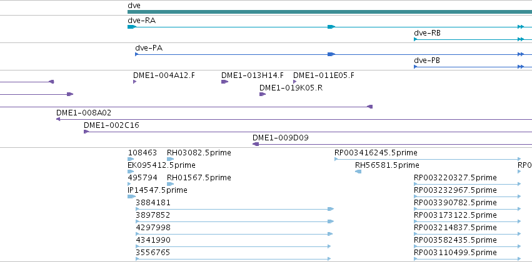This screenshot has width=532, height=262.
Task: Click the RP003416245.5prime EST label
Action: pyautogui.click(x=376, y=153)
